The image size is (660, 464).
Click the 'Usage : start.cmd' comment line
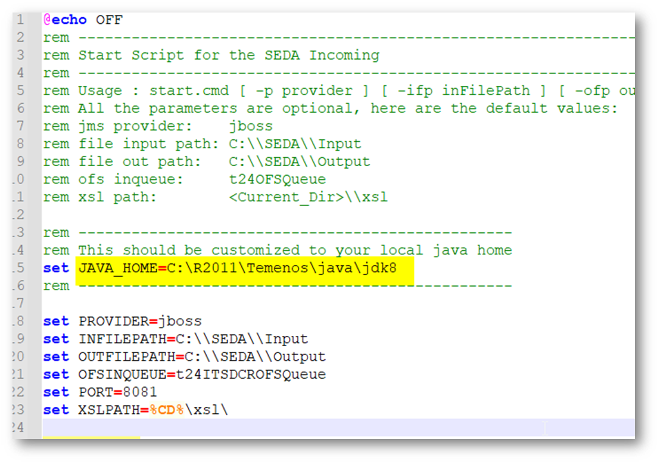(149, 91)
